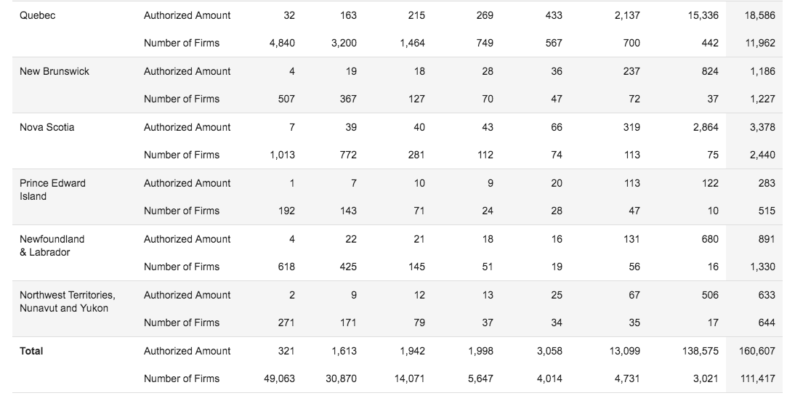Click New Brunswick region cell

click(55, 71)
